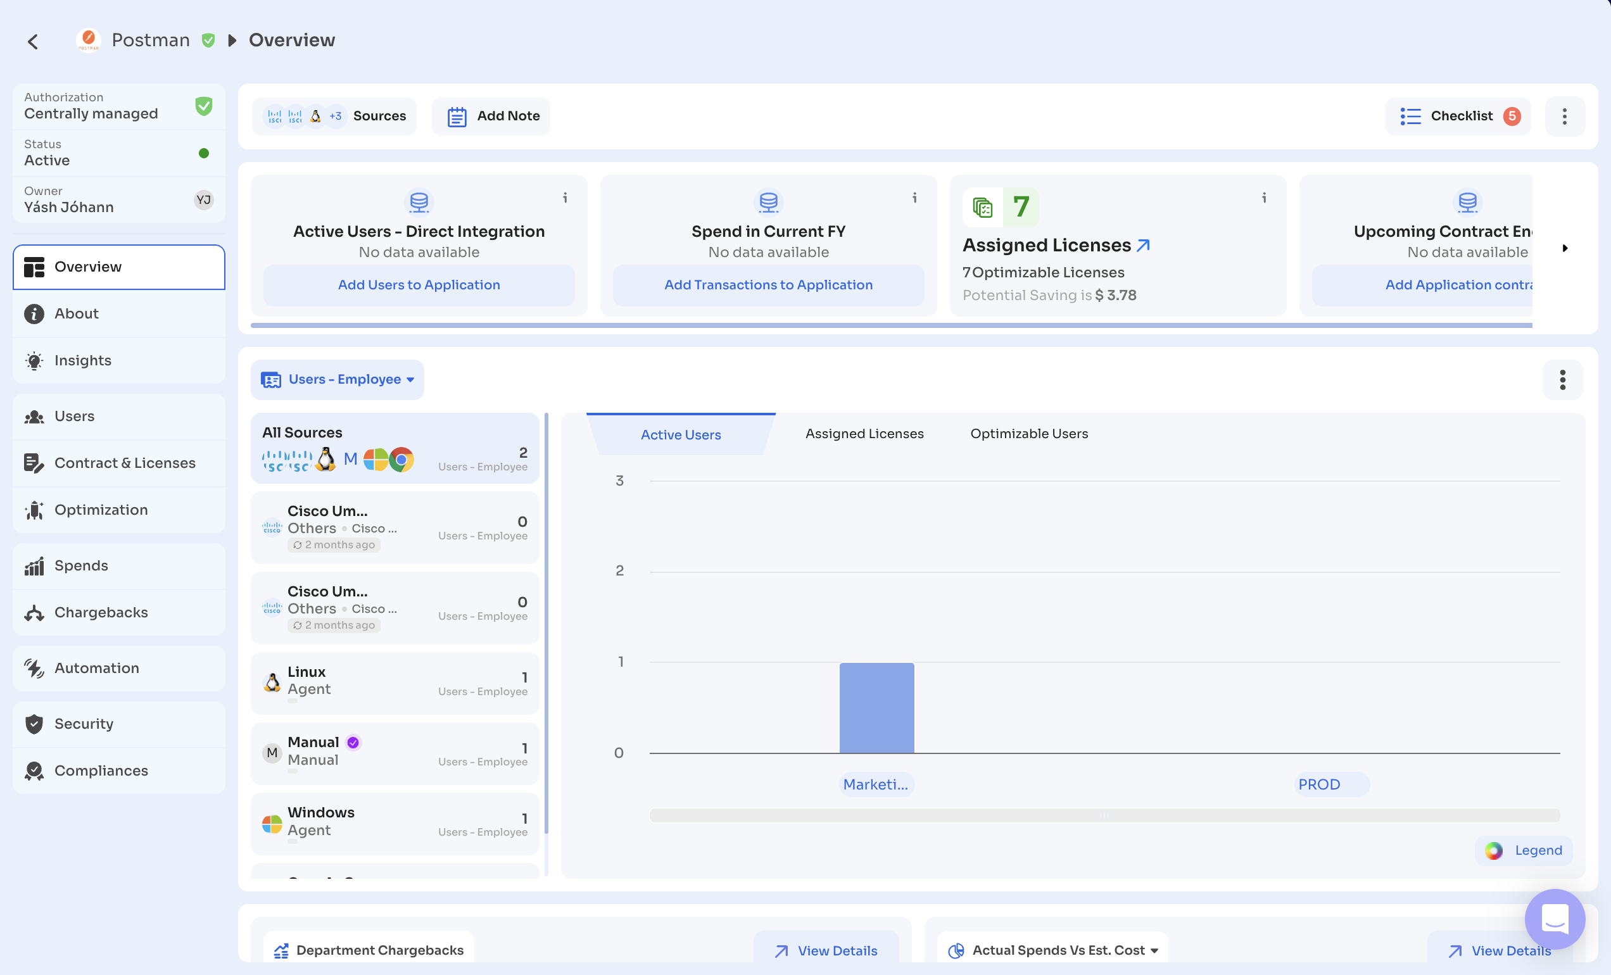Open Contract & Licenses section
This screenshot has width=1611, height=975.
(119, 463)
